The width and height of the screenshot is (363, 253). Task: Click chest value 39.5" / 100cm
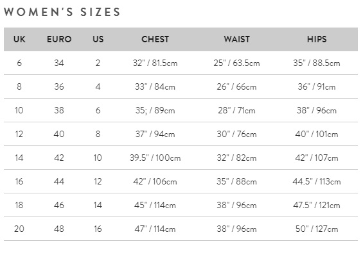[x=155, y=158]
